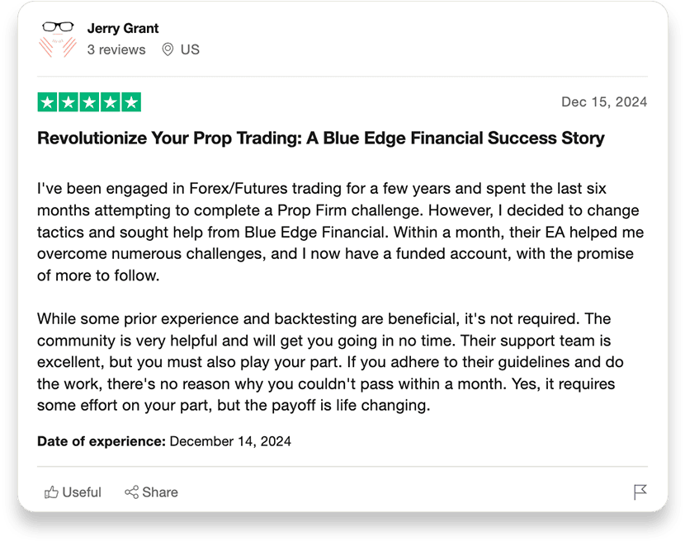The image size is (685, 541).
Task: Click the fourth green star
Action: click(x=110, y=102)
